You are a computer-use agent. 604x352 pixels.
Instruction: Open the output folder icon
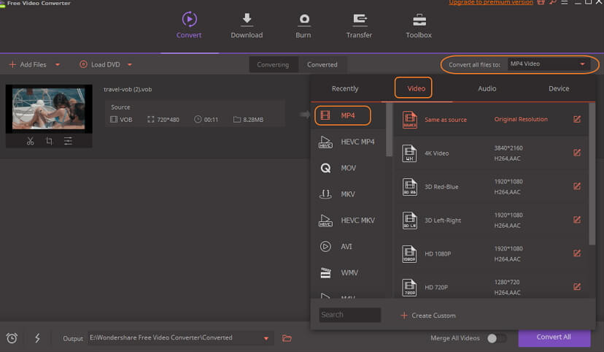click(x=287, y=338)
